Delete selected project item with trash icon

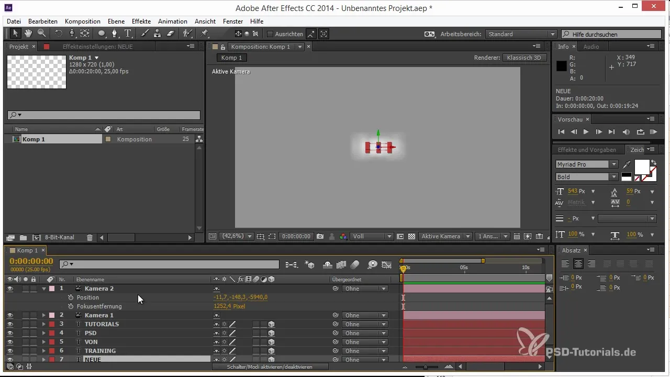pos(90,238)
